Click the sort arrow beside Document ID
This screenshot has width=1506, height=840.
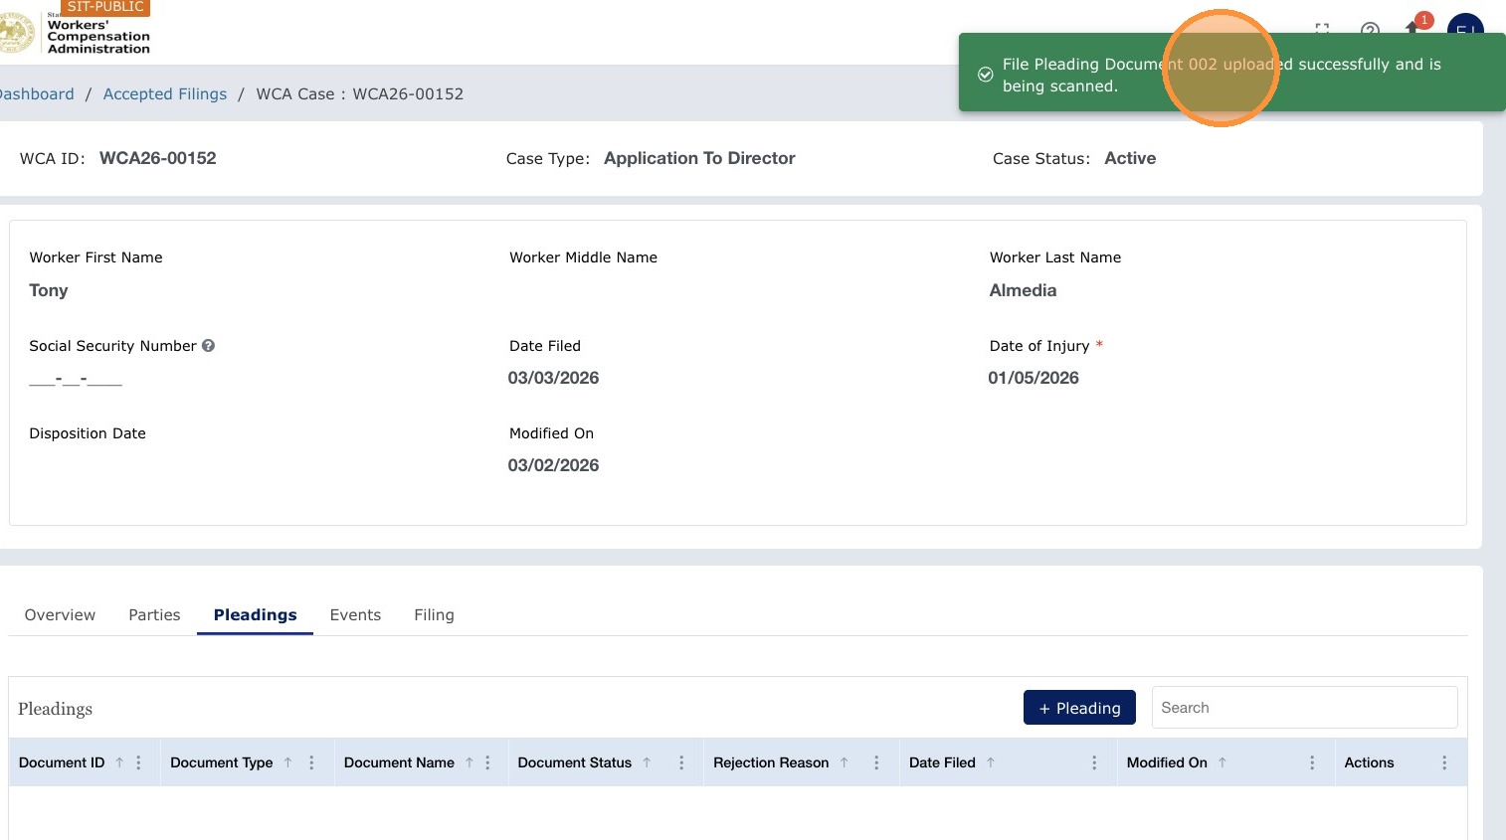point(119,762)
